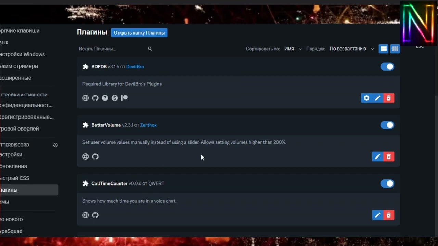
Task: Edit CallTimeCounter plugin pencil icon
Action: (x=377, y=215)
